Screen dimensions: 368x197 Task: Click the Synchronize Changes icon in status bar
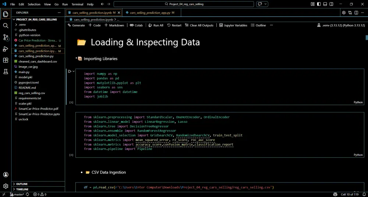28,194
